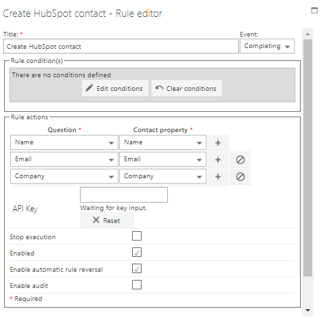This screenshot has height=328, width=323.
Task: Click the Clear conditions button
Action: tap(187, 88)
